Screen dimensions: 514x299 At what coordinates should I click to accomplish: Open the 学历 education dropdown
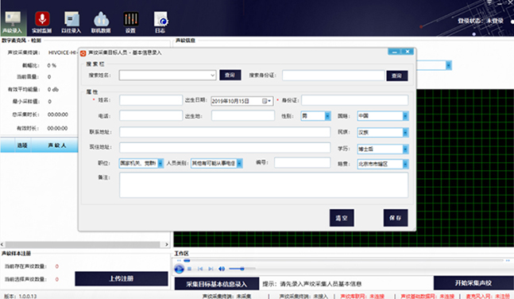click(x=405, y=149)
